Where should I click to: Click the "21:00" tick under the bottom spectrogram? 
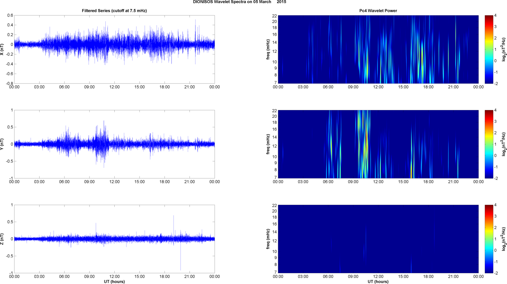click(x=453, y=276)
